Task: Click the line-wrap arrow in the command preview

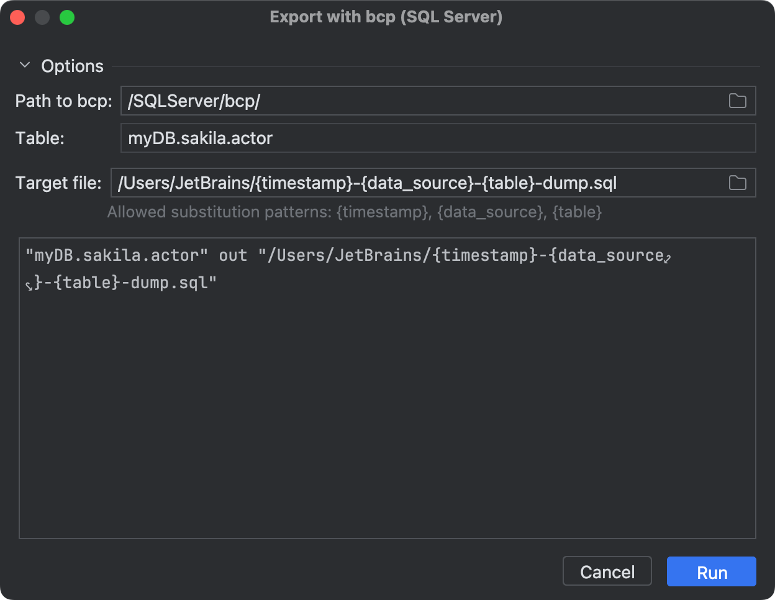Action: [669, 258]
